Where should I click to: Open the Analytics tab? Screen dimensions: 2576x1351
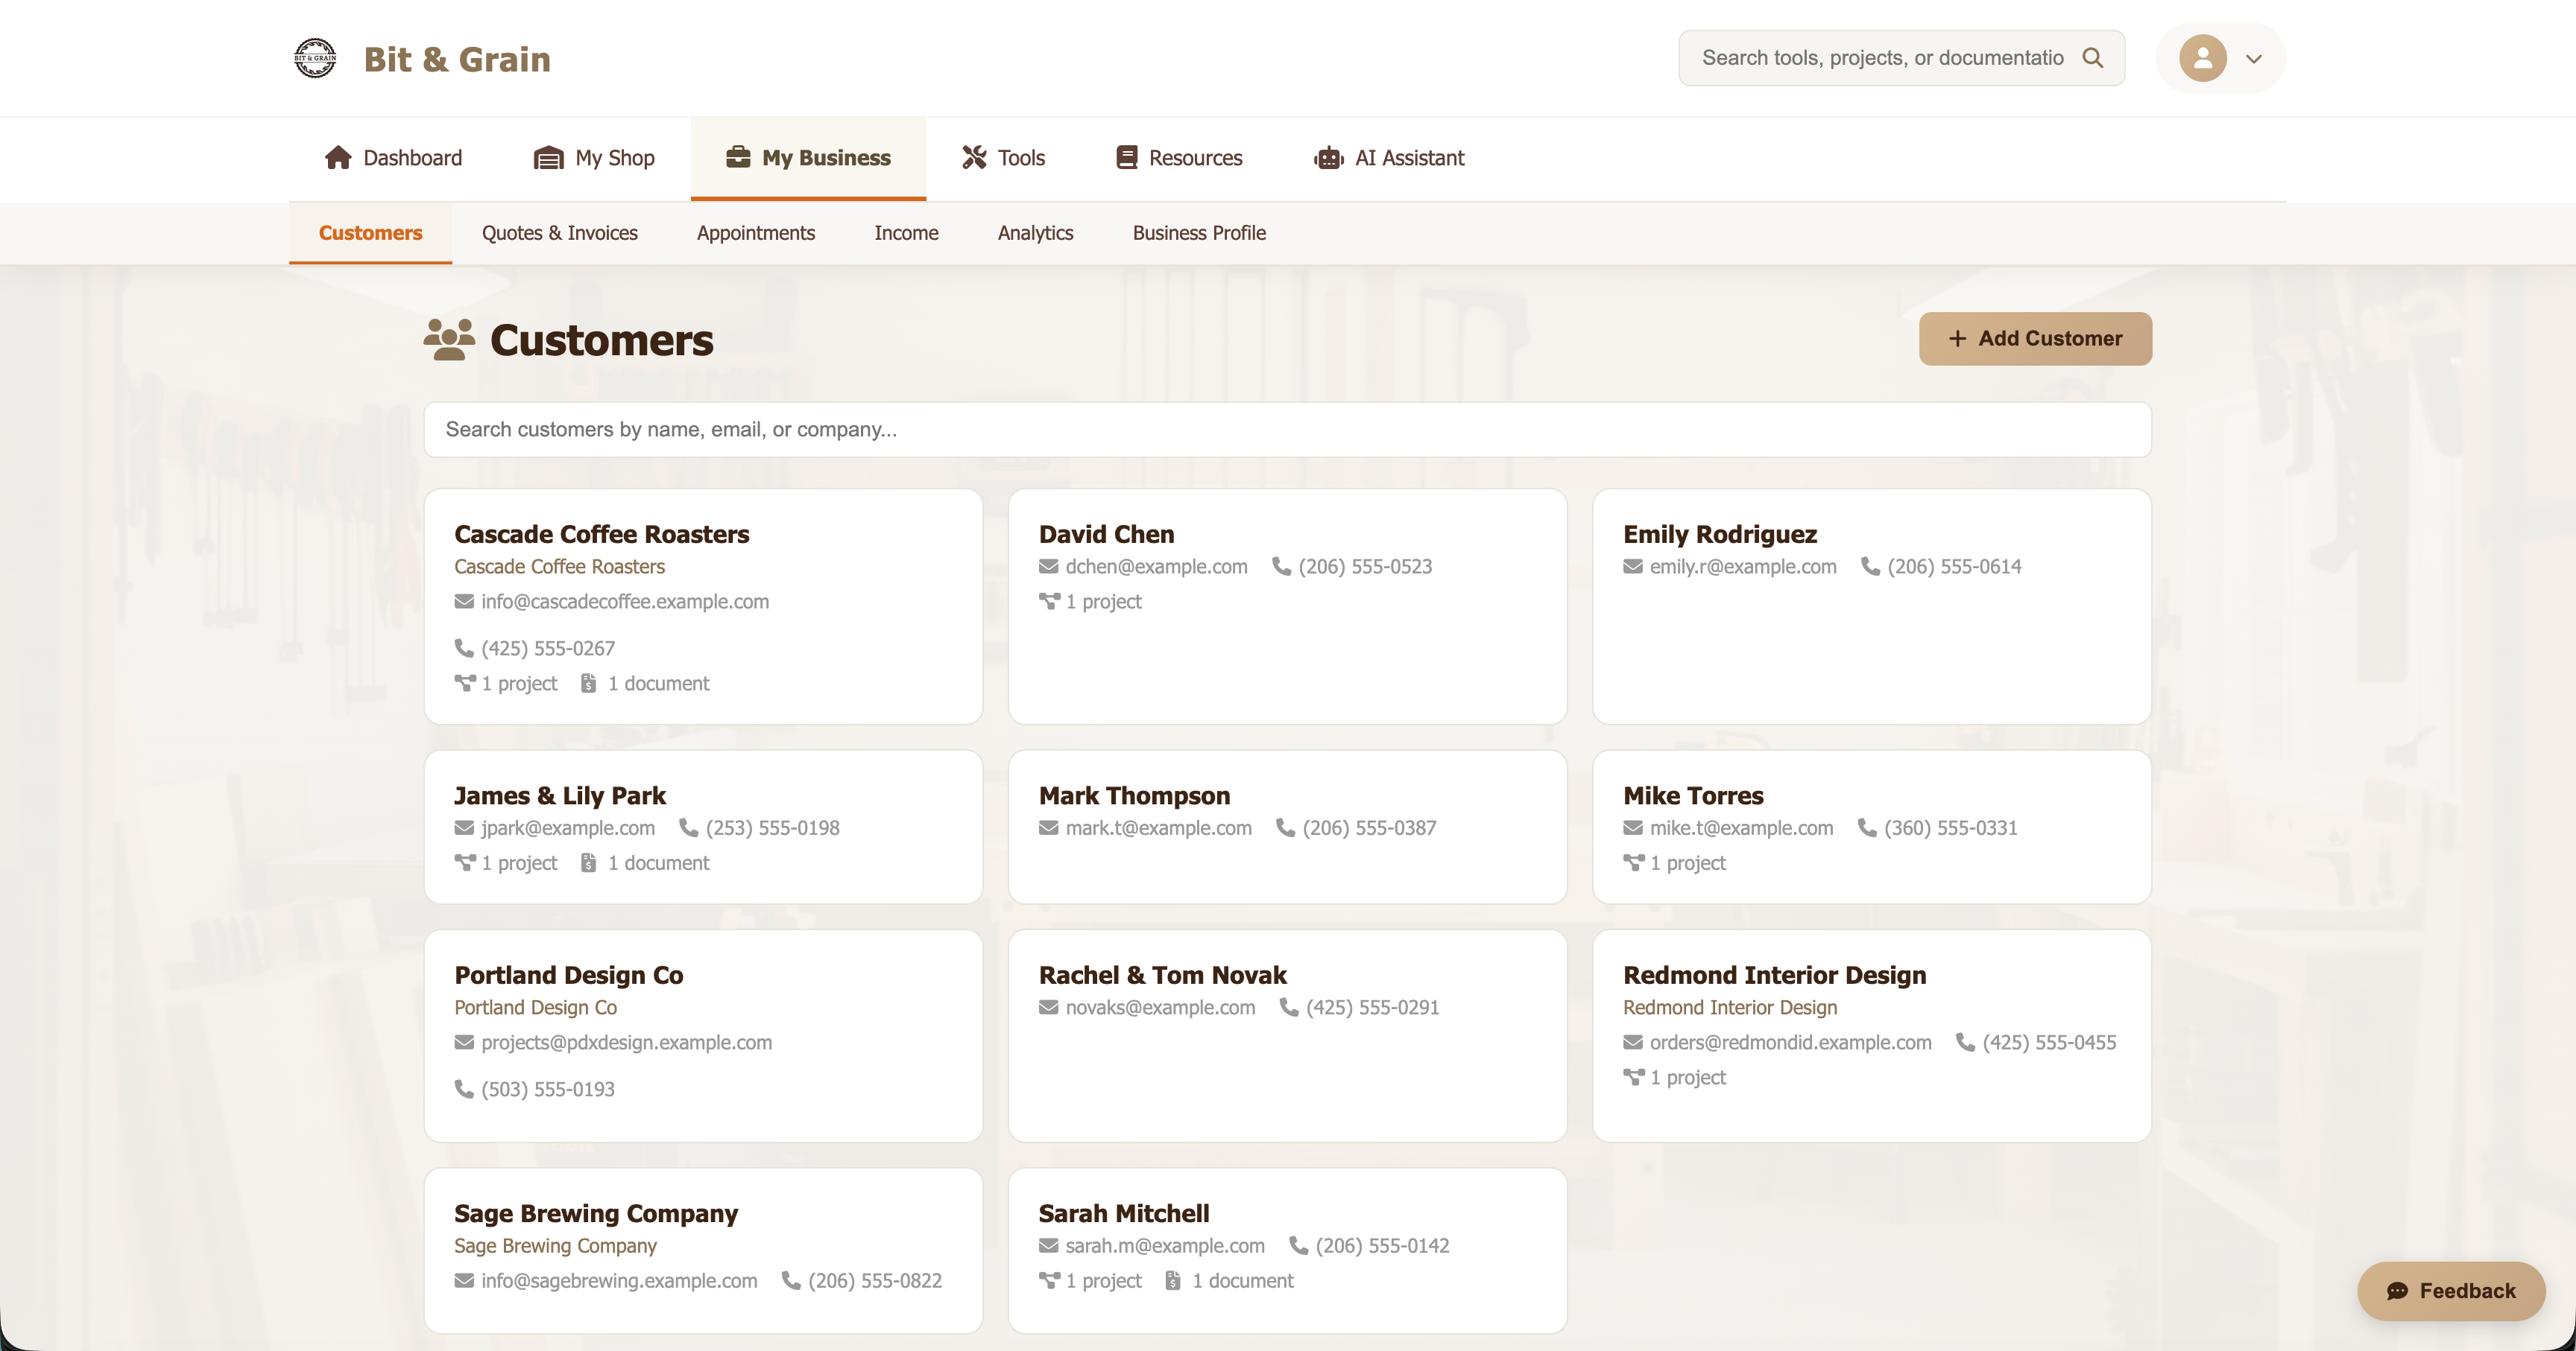pos(1035,233)
